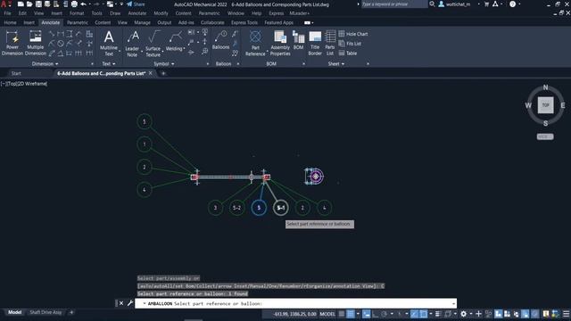Click the Table button in Sheet panel
The image size is (571, 321).
pos(348,53)
